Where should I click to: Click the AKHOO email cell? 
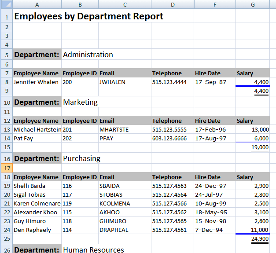tap(110, 213)
